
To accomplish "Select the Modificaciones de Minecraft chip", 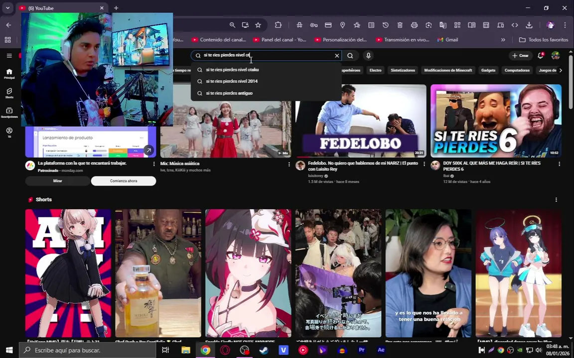I will pos(448,70).
